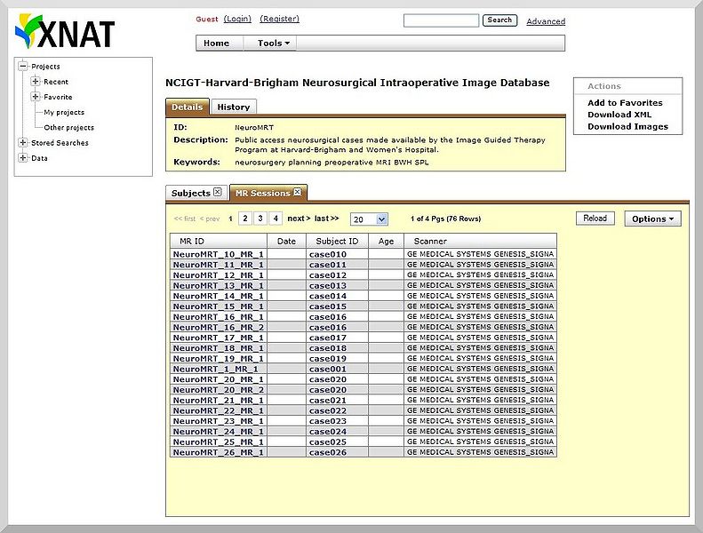Open NeuroMRT_10_MR_1 session row
Image resolution: width=703 pixels, height=533 pixels.
pyautogui.click(x=218, y=254)
